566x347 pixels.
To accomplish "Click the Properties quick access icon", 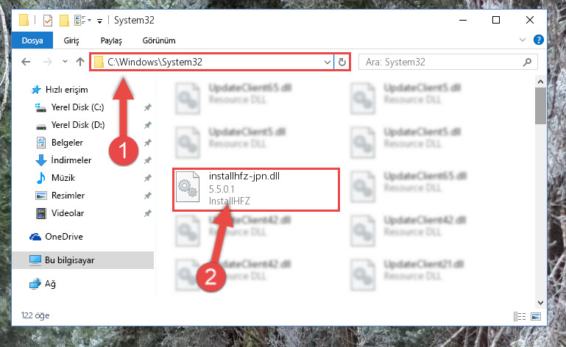I will point(48,21).
